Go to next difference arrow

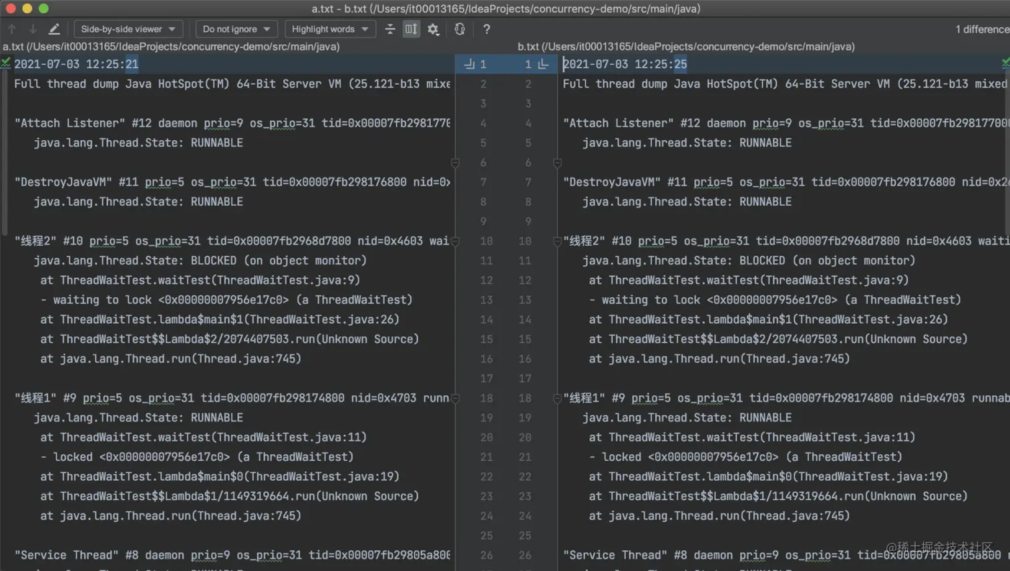(33, 29)
